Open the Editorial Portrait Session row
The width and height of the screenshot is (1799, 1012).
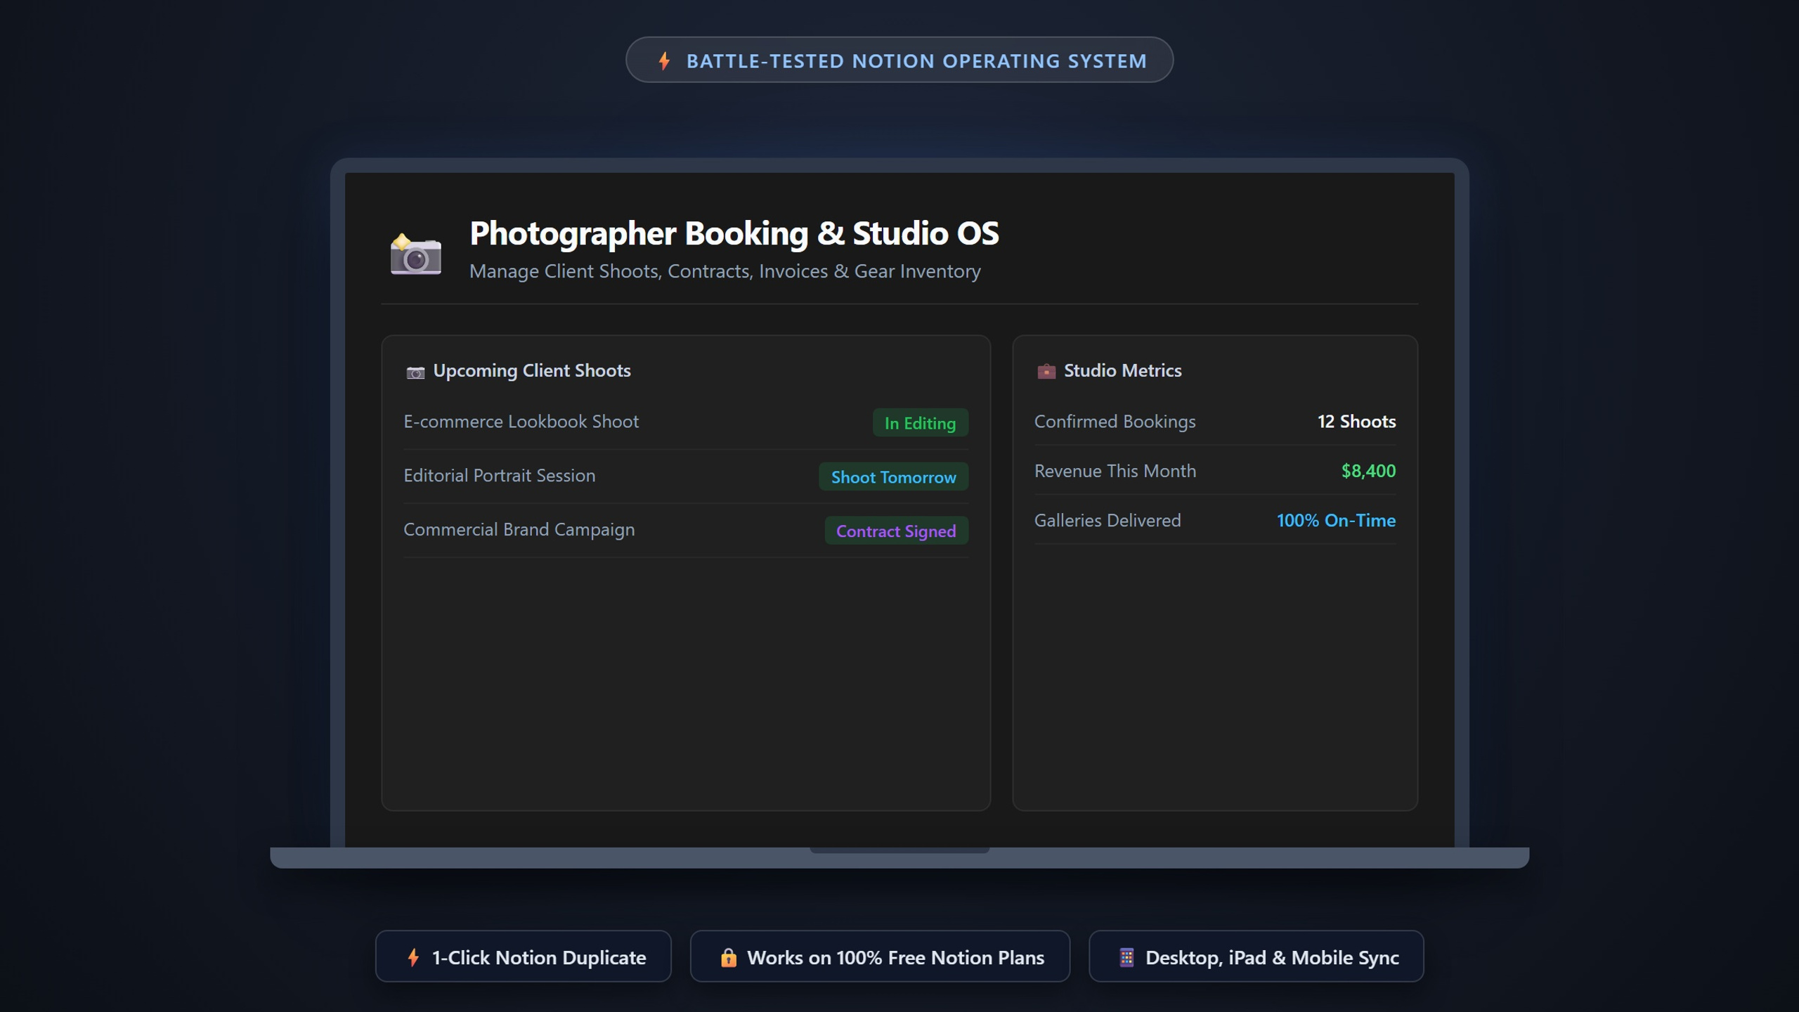click(686, 476)
